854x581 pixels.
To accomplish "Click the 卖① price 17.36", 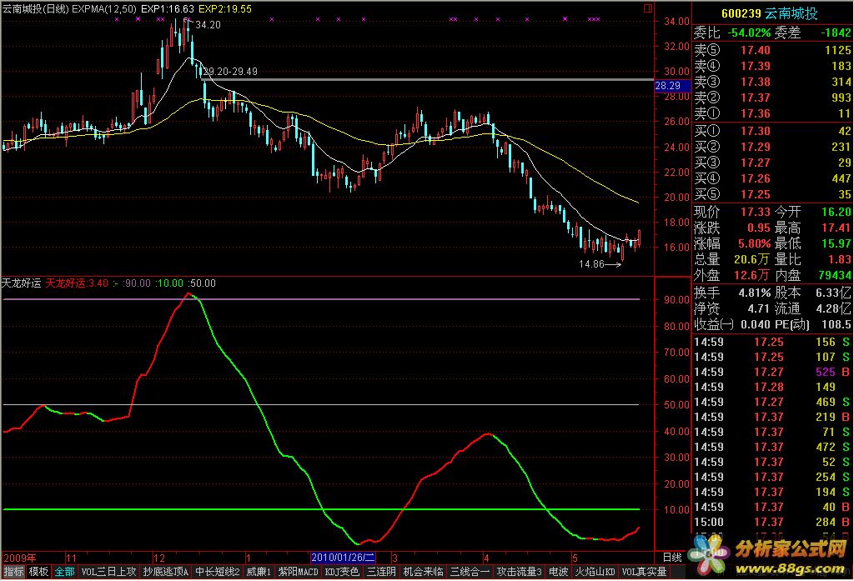I will pyautogui.click(x=756, y=113).
